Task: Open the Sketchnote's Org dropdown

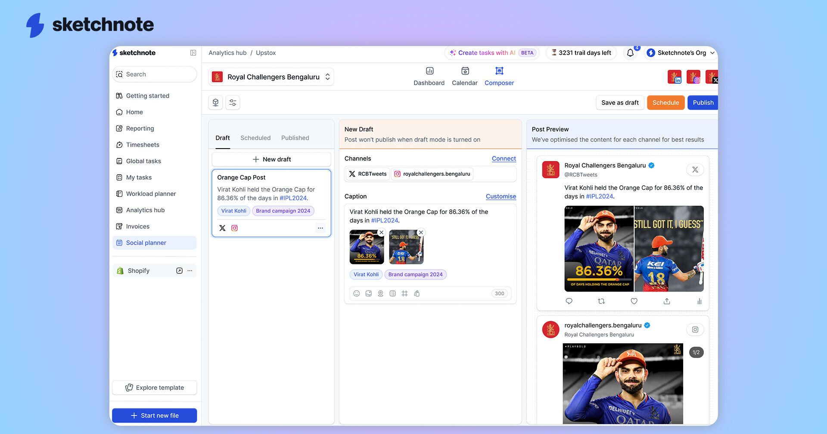Action: pos(681,53)
